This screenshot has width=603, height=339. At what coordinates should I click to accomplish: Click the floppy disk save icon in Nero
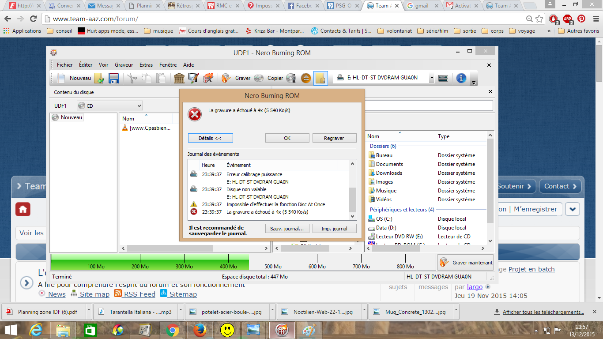click(113, 79)
